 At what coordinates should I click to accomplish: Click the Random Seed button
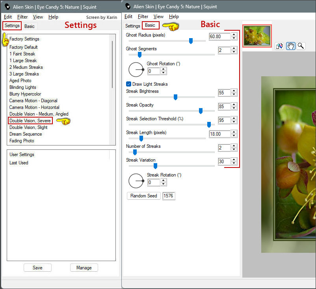143,196
